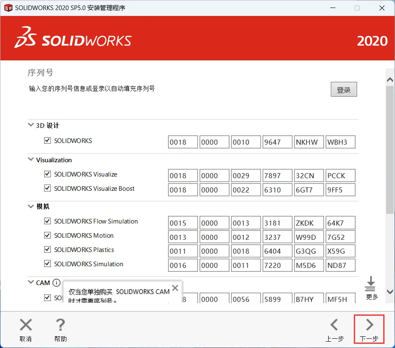The image size is (395, 348).
Task: Dismiss the SOLIDWORKS CAM tooltip
Action: pyautogui.click(x=175, y=288)
